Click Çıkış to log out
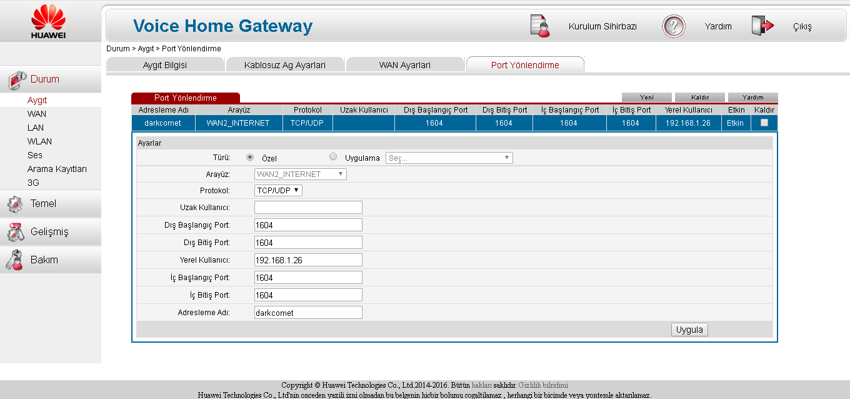This screenshot has height=399, width=850. pos(802,27)
